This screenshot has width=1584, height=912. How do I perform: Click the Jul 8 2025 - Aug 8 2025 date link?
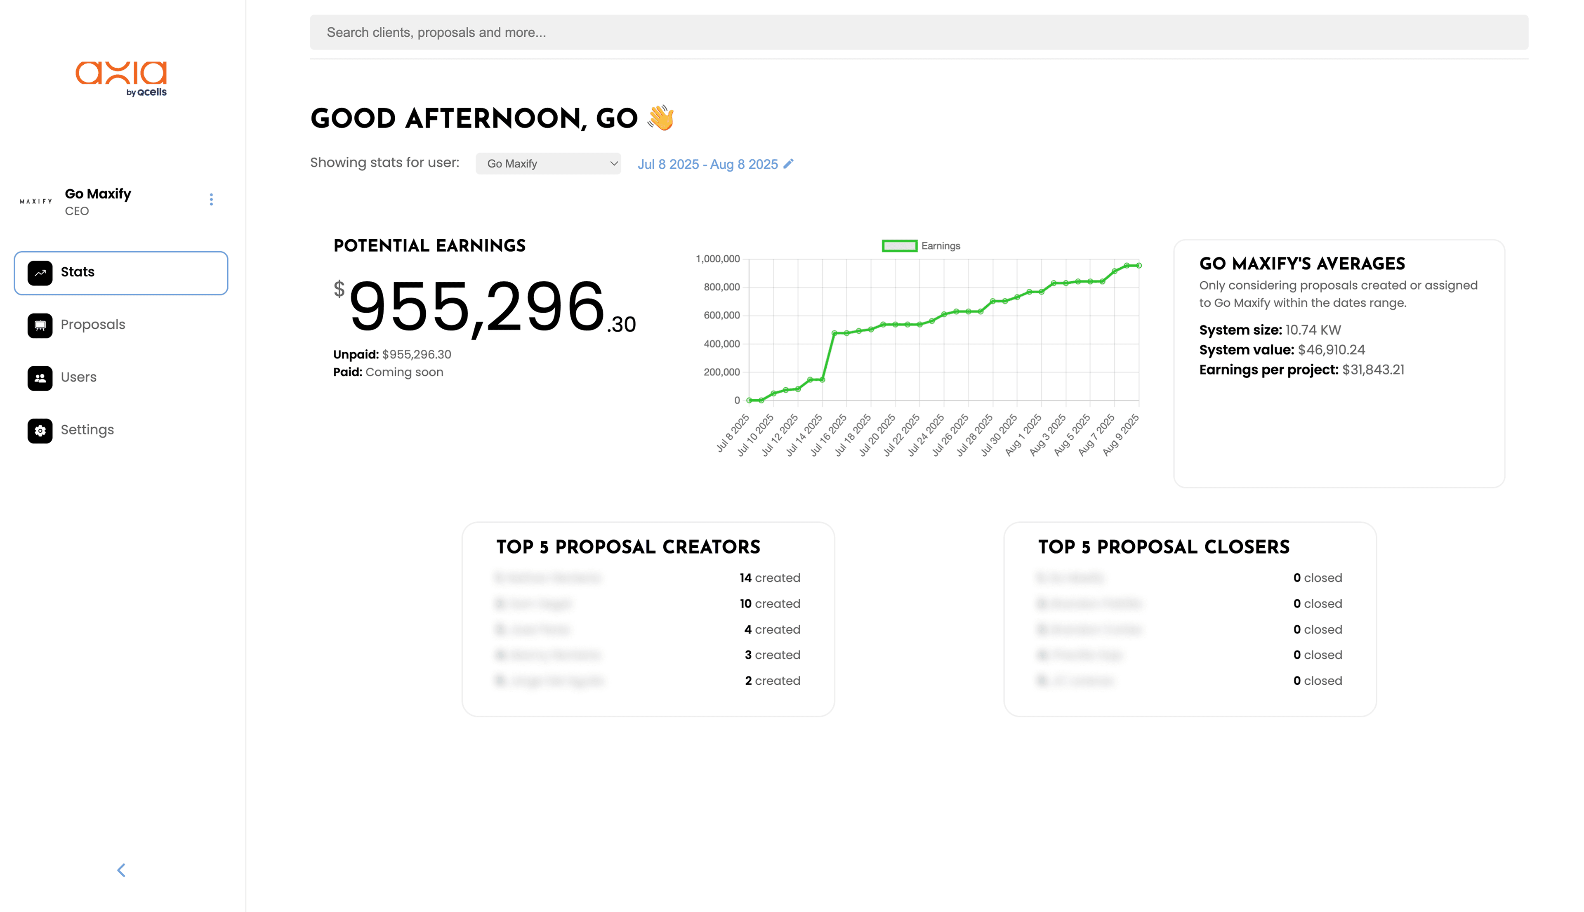click(x=708, y=164)
